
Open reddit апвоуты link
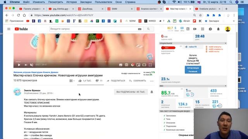[215, 47]
